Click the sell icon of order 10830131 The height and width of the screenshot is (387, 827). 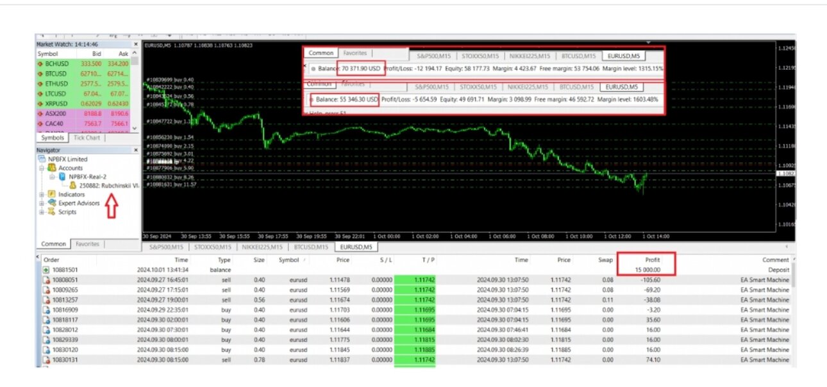(46, 359)
